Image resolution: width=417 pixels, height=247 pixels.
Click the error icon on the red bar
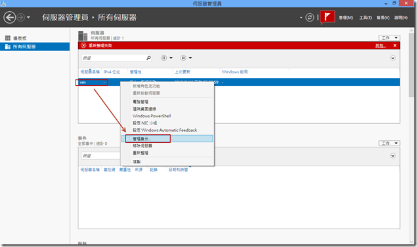(x=83, y=45)
